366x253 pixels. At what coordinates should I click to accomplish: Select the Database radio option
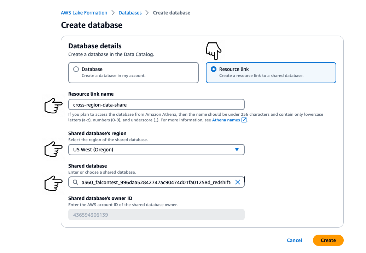tap(76, 70)
